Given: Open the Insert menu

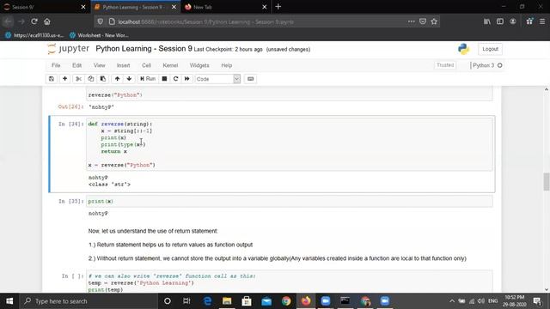Looking at the screenshot, I should (123, 65).
